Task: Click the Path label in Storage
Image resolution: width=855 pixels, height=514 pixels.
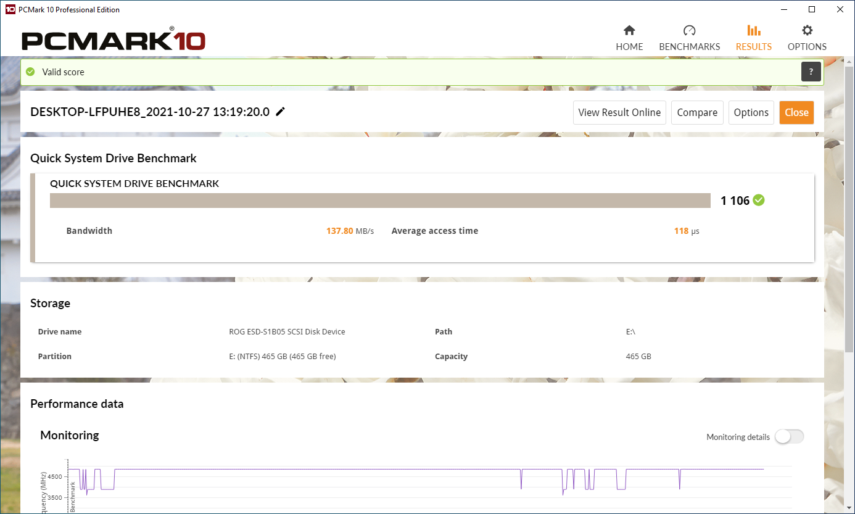Action: tap(444, 332)
